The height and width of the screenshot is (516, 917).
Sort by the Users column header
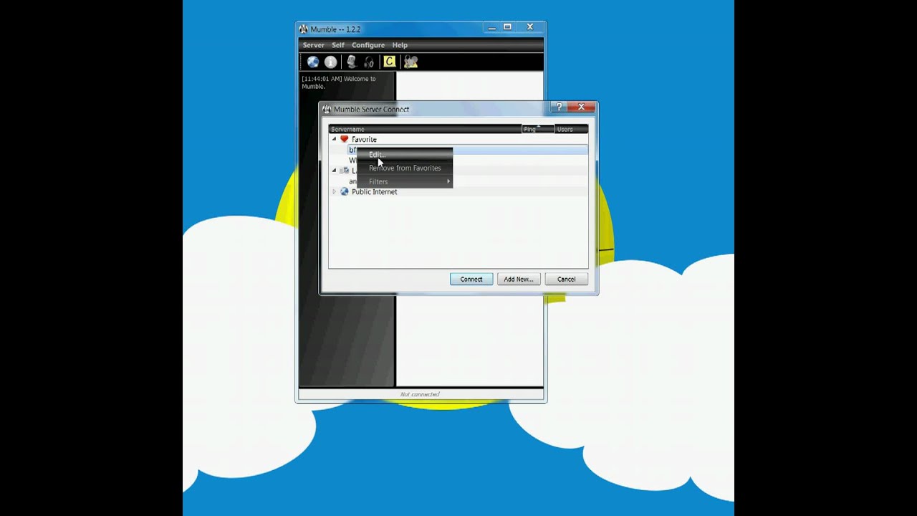[571, 129]
